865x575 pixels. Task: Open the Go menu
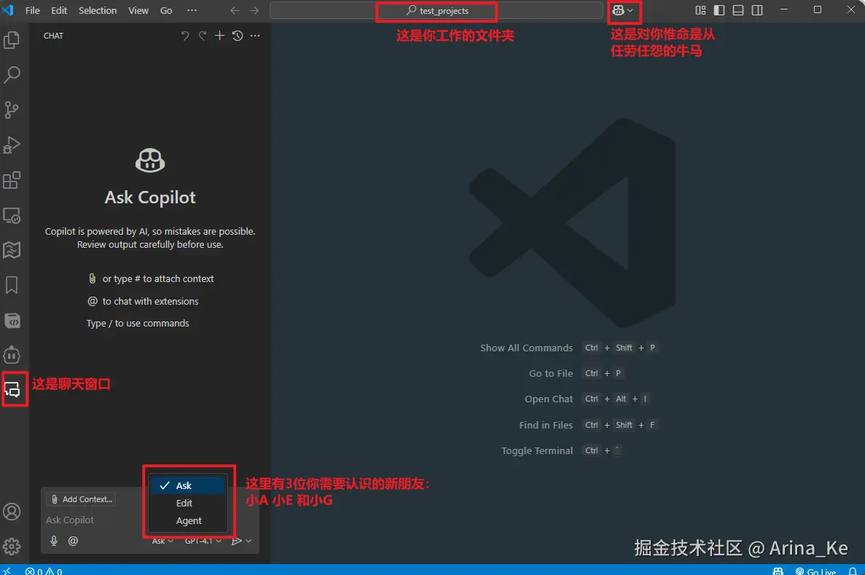(166, 10)
